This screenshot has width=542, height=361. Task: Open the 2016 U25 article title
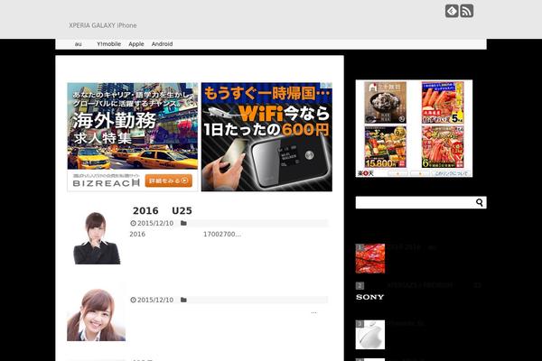(163, 210)
